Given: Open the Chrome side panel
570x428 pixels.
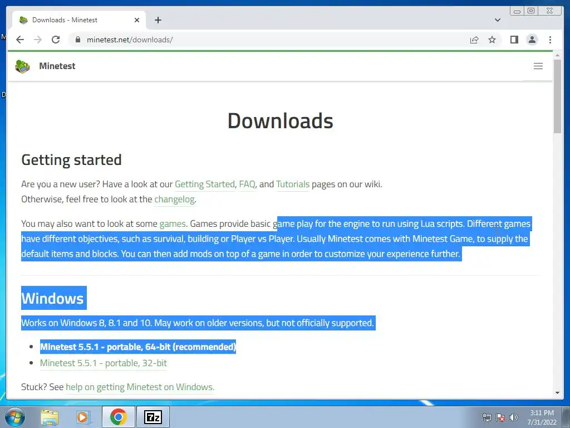Looking at the screenshot, I should pyautogui.click(x=514, y=40).
